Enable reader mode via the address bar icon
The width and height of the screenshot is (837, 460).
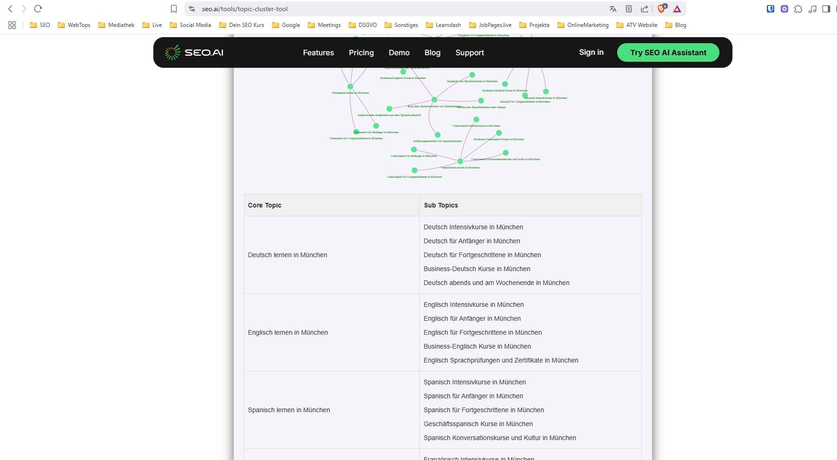629,9
